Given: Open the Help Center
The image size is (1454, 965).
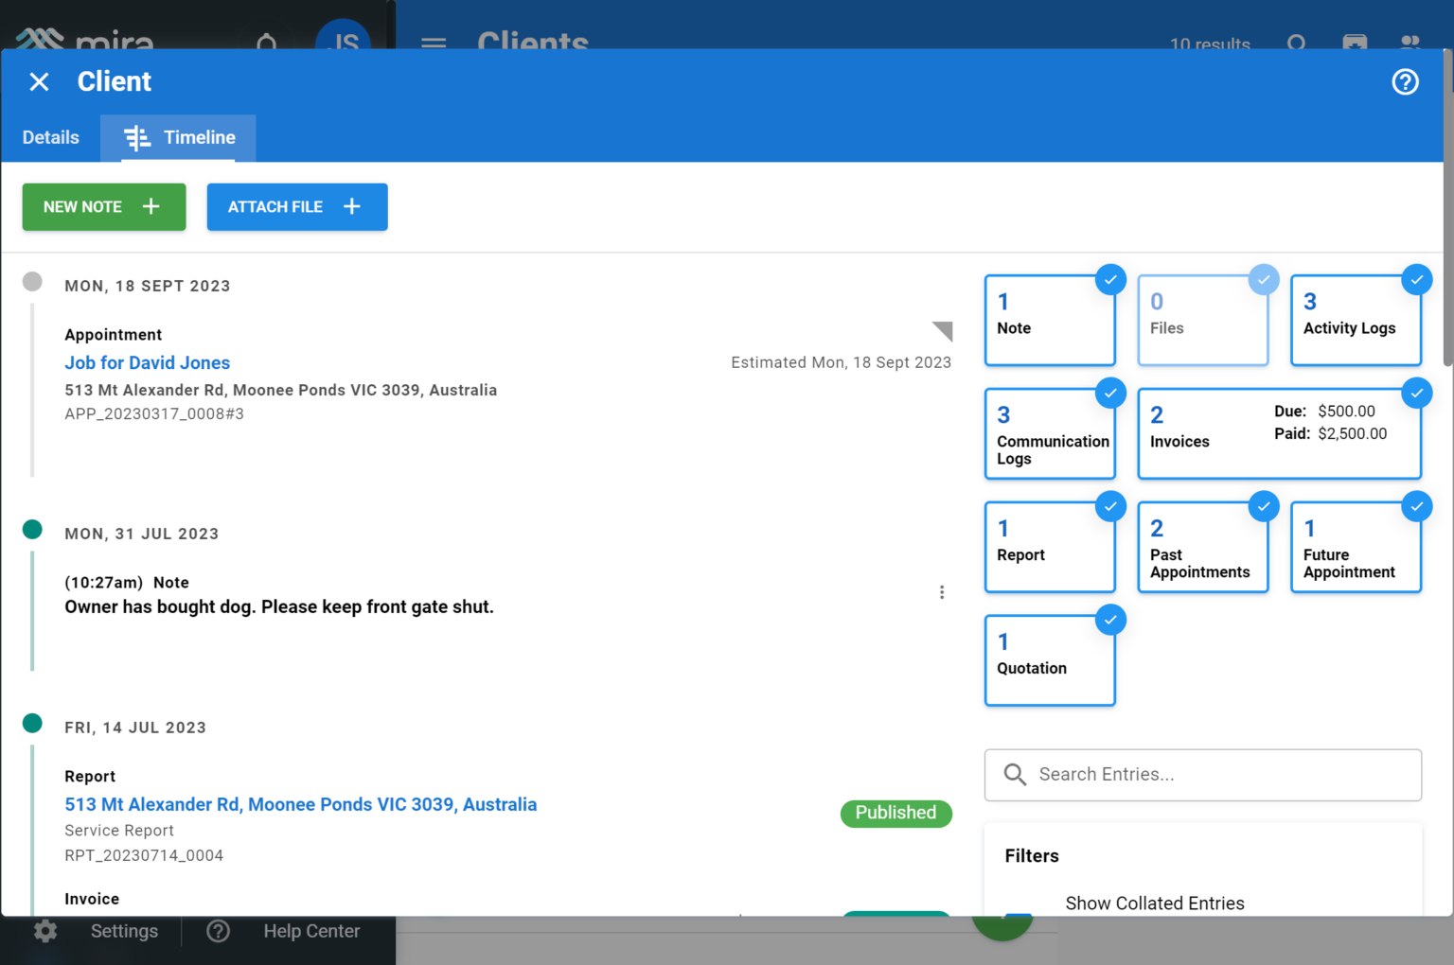Looking at the screenshot, I should click(x=310, y=931).
